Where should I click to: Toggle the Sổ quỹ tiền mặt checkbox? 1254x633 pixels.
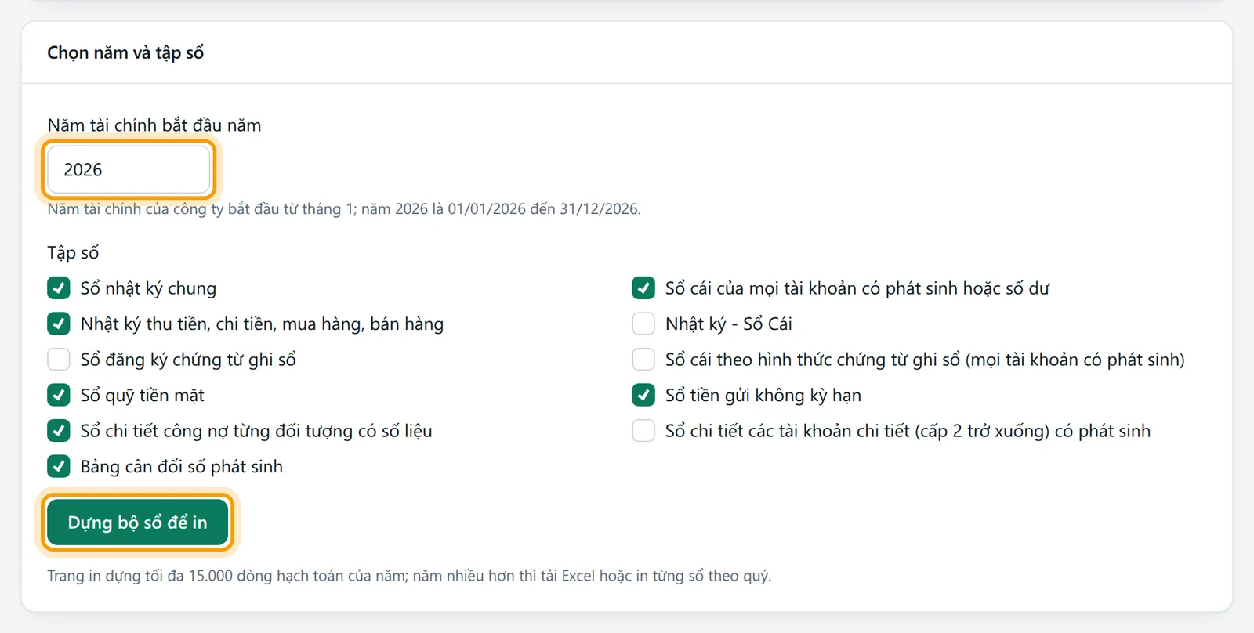coord(59,395)
